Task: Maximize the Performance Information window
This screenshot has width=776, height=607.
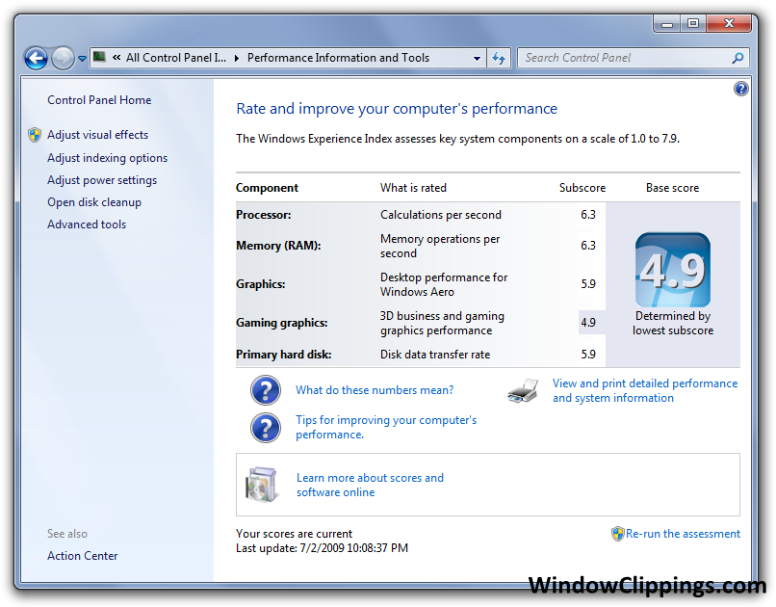Action: tap(693, 23)
